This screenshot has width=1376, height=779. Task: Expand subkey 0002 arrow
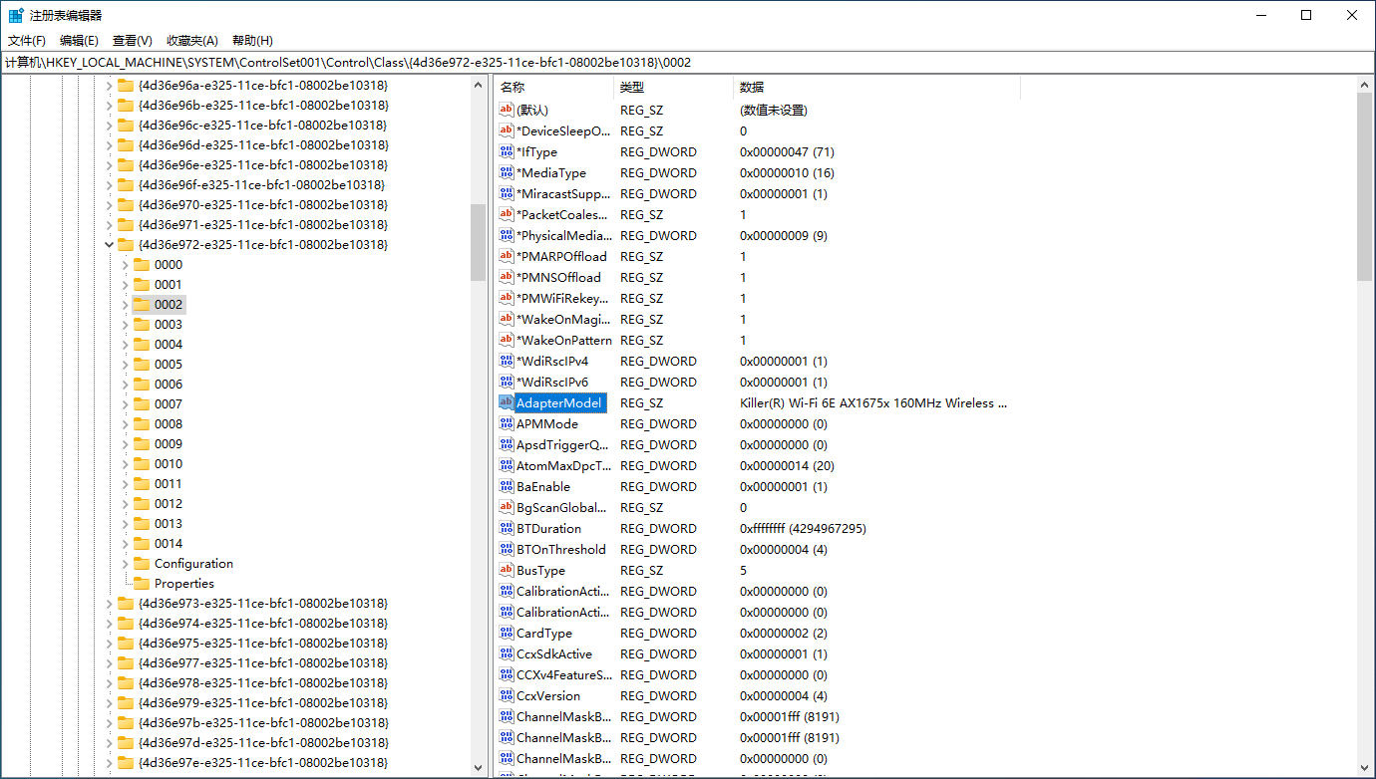pos(125,304)
